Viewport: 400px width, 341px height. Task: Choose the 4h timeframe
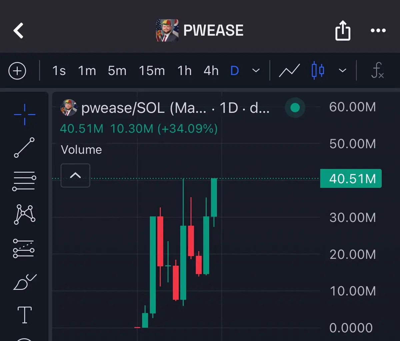click(x=211, y=71)
